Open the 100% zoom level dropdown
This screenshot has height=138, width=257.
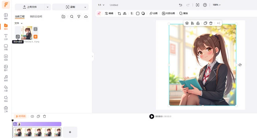point(217,5)
